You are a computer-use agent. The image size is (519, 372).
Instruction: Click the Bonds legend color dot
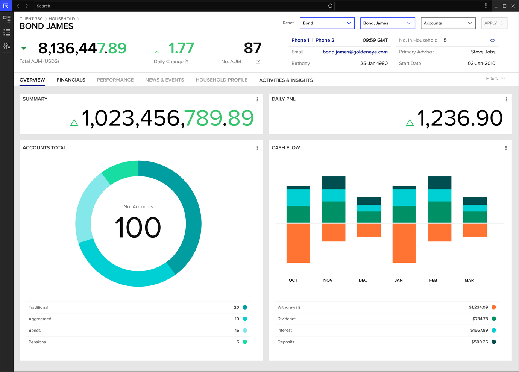pyautogui.click(x=245, y=330)
